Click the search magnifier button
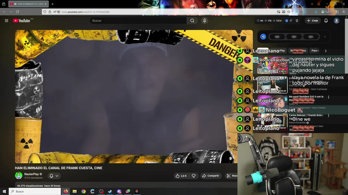This screenshot has height=195, width=348. click(x=192, y=21)
